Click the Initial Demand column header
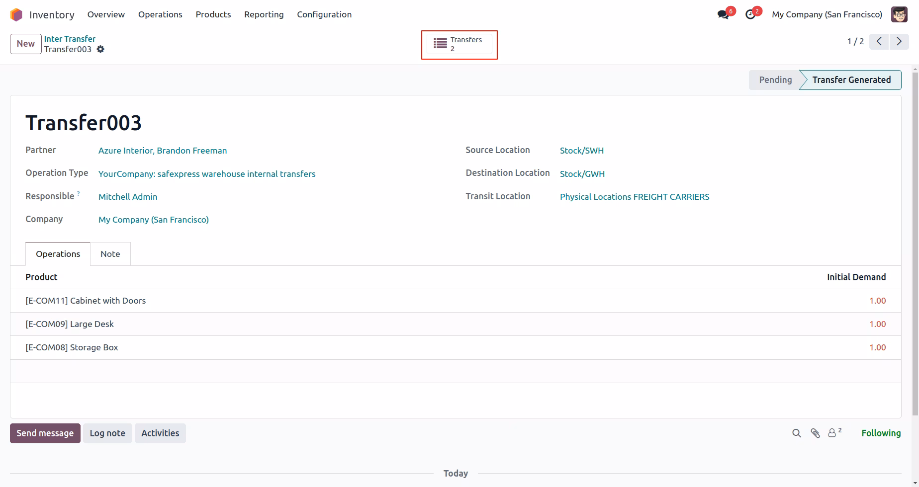This screenshot has height=487, width=919. click(x=856, y=277)
